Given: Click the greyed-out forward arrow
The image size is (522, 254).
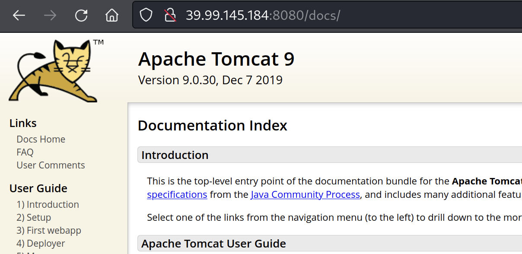Looking at the screenshot, I should (x=50, y=16).
